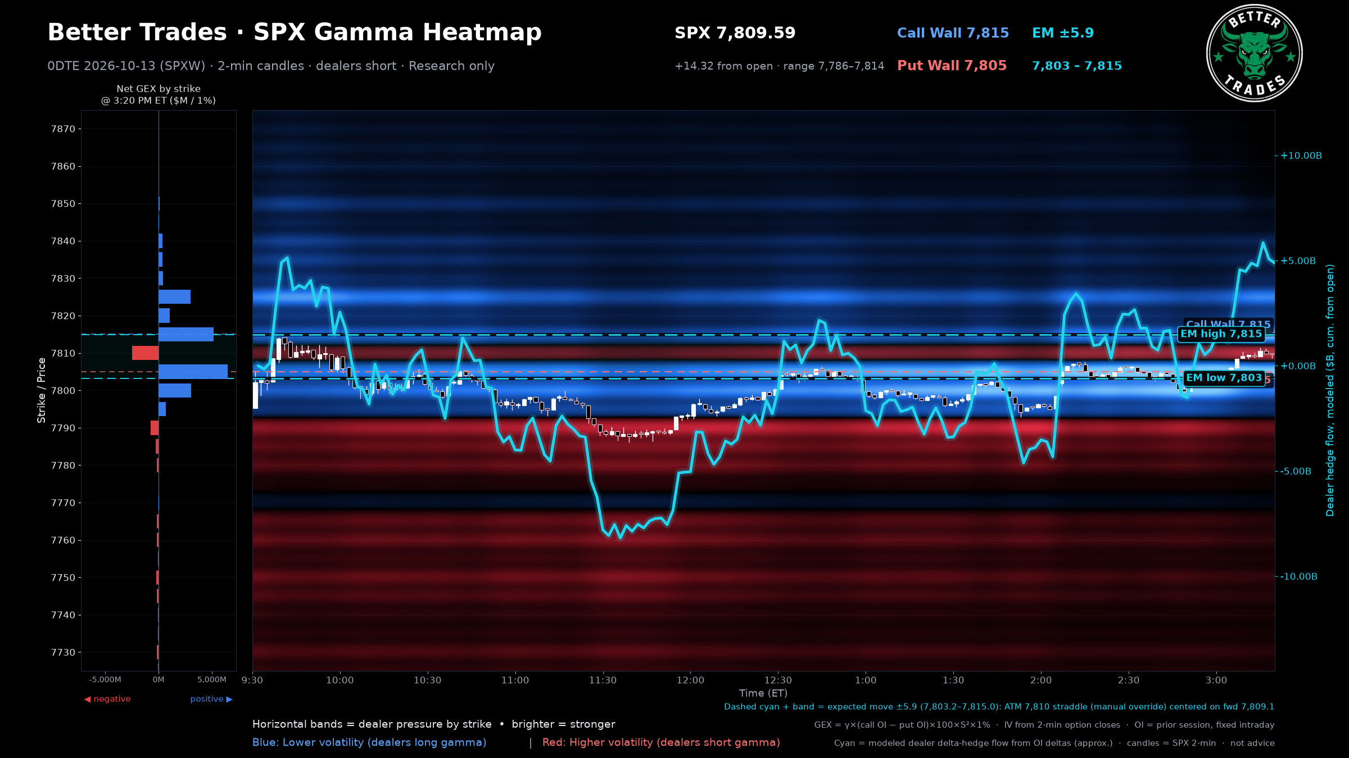Click the "Horizontal bands = dealer pressure" caption

(434, 724)
